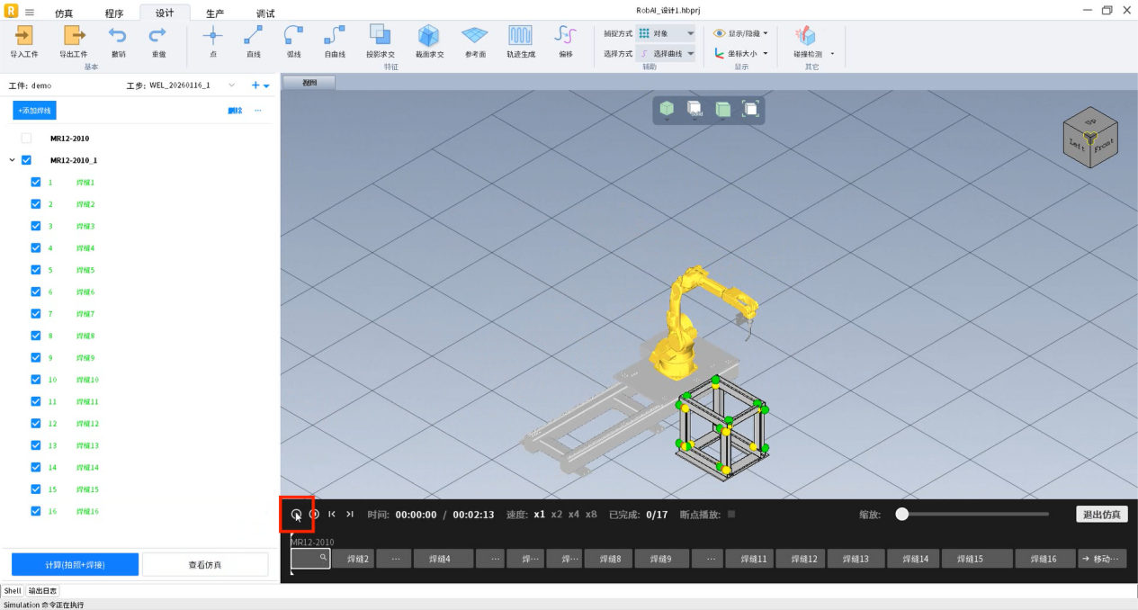Click the 导入工件 import workpiece icon
This screenshot has height=610, width=1138.
(x=24, y=36)
